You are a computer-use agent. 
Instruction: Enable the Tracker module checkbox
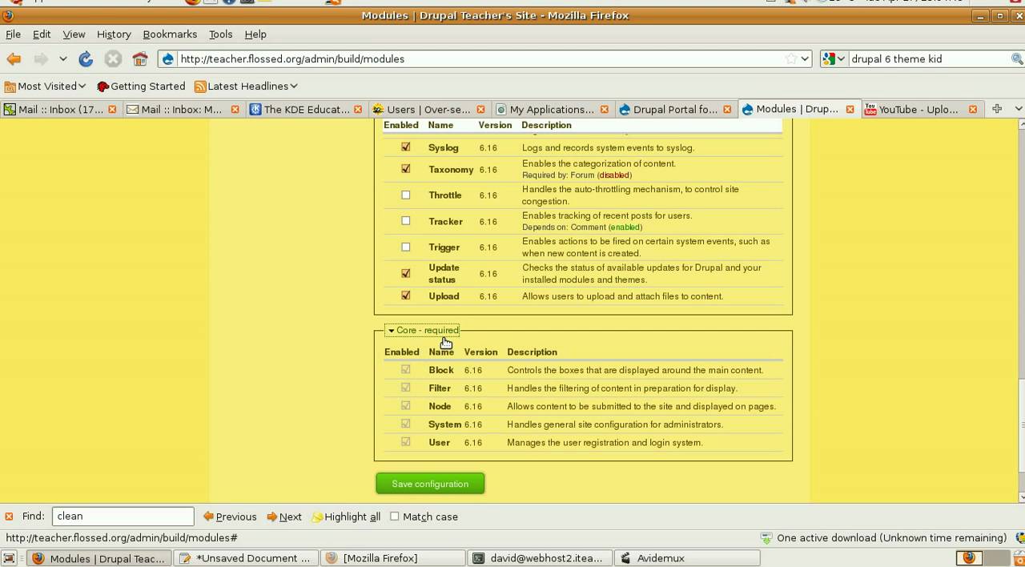tap(406, 221)
